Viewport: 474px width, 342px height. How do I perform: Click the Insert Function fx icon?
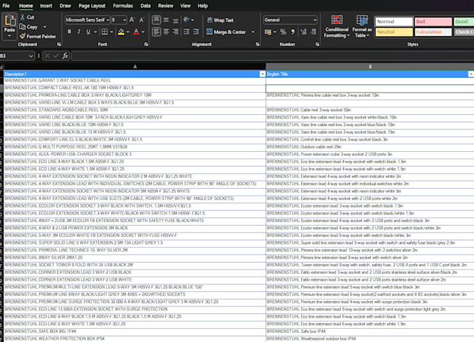click(65, 56)
